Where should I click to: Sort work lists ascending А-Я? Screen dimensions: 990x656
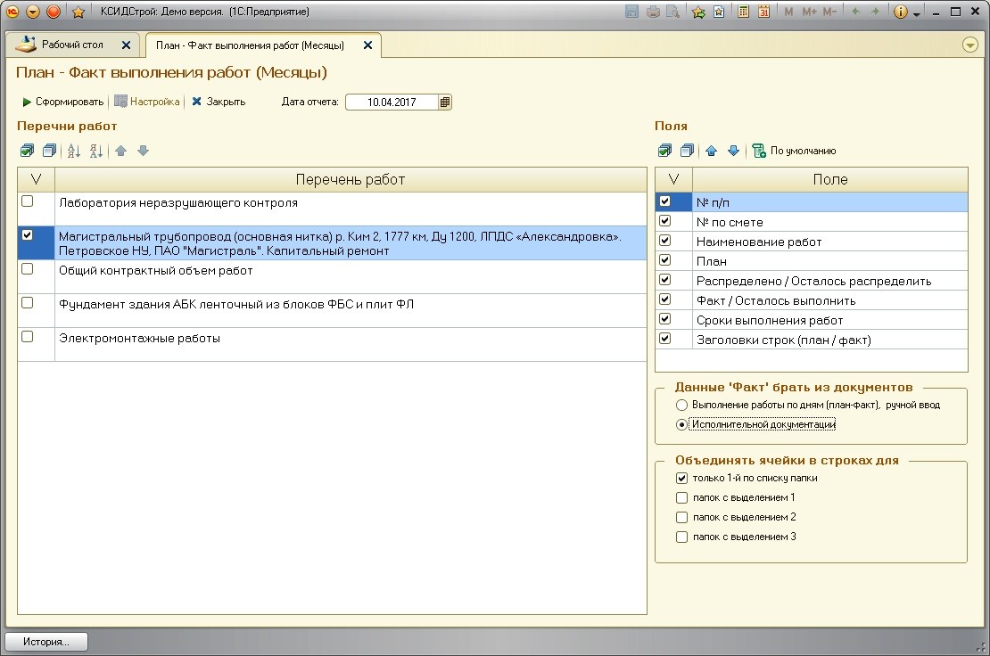click(x=75, y=151)
